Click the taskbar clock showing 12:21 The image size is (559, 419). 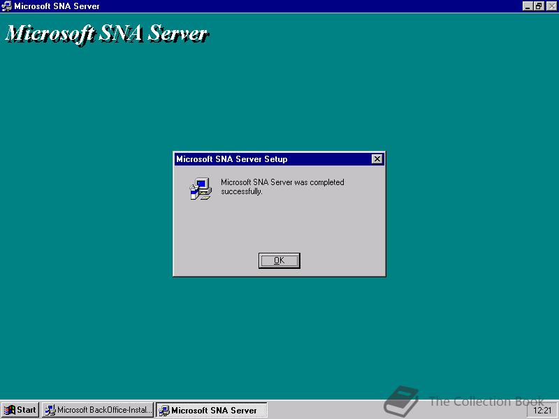click(x=542, y=411)
